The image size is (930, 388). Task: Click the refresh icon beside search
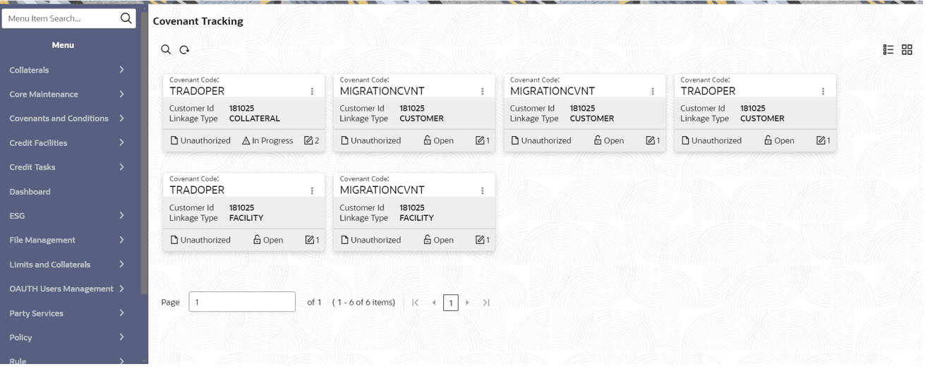[184, 49]
